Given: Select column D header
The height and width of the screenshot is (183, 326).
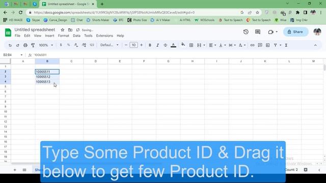Looking at the screenshot, I should tap(96, 61).
